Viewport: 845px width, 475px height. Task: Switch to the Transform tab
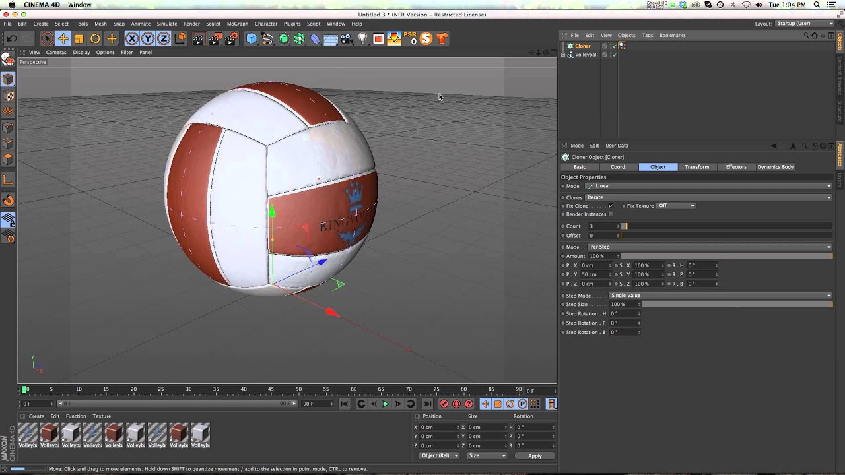(696, 167)
